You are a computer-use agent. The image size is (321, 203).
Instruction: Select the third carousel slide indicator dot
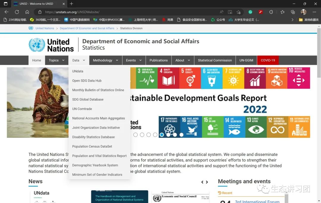[x=149, y=135]
